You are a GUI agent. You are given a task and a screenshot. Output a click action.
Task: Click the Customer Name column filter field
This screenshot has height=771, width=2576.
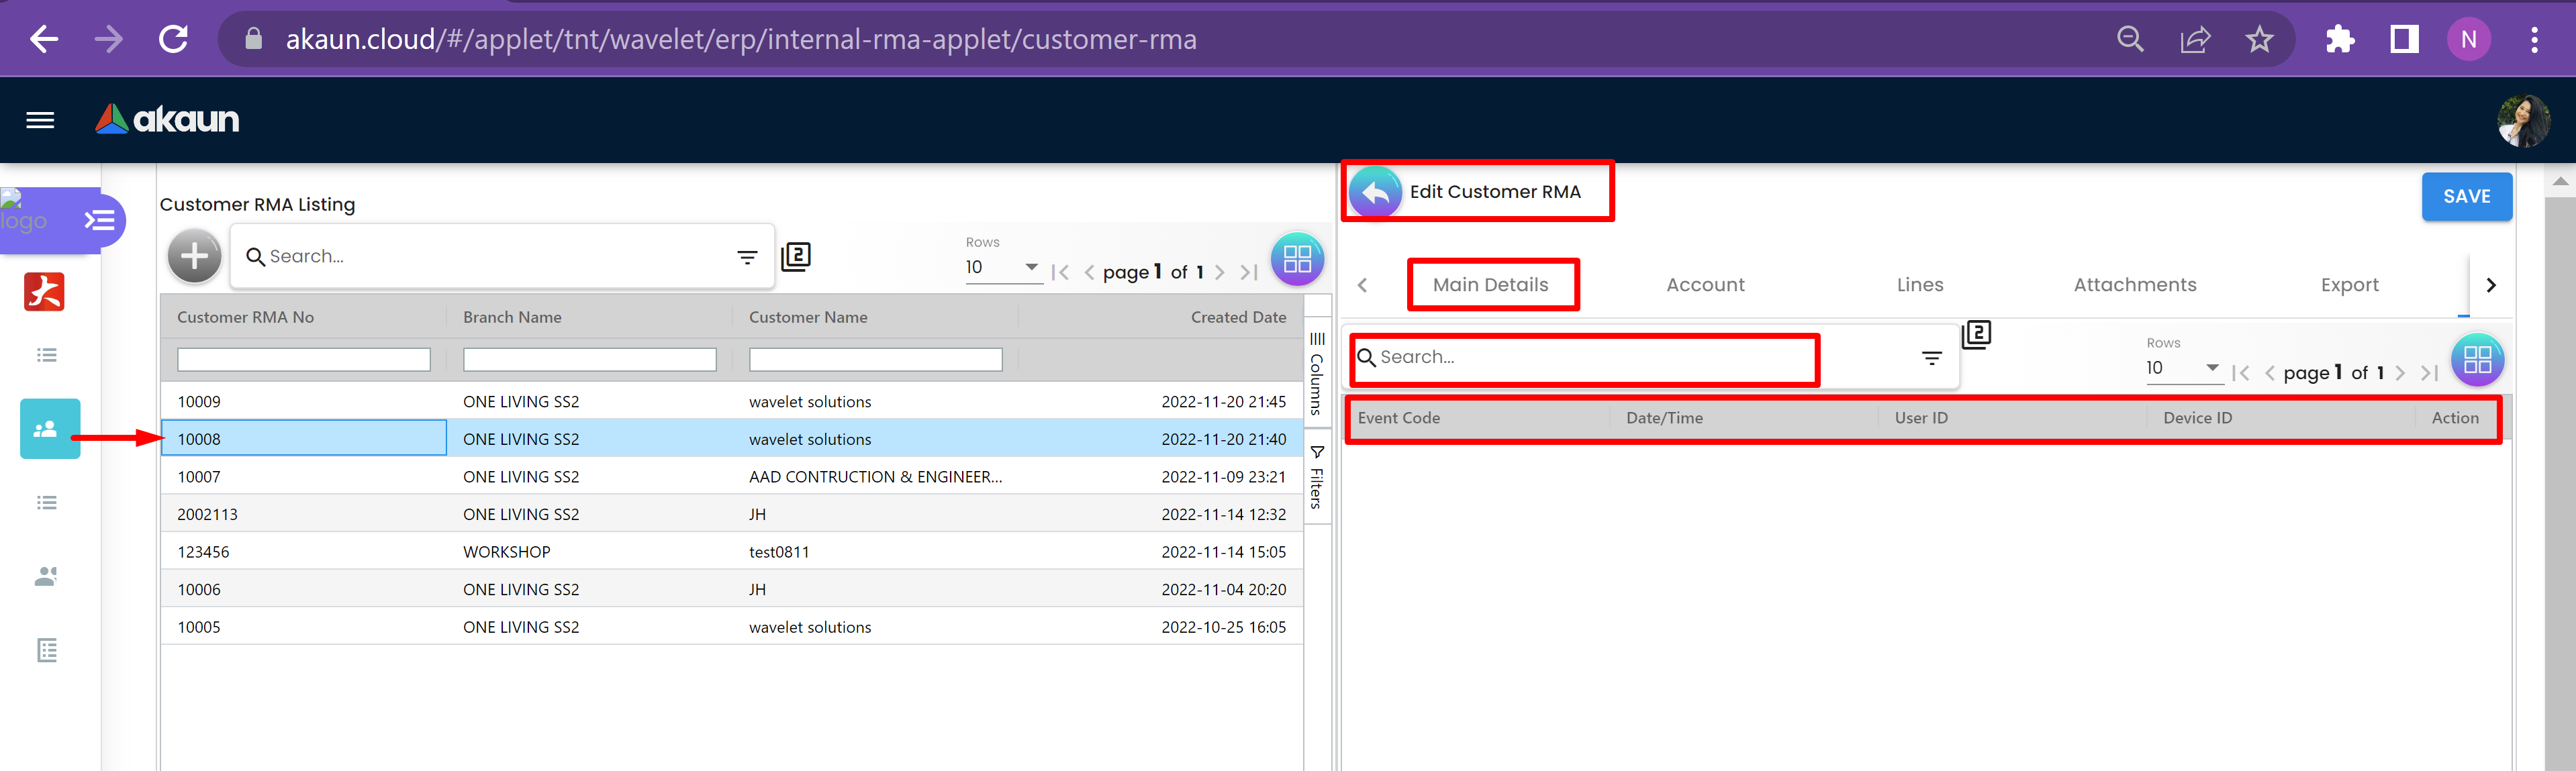pos(875,360)
